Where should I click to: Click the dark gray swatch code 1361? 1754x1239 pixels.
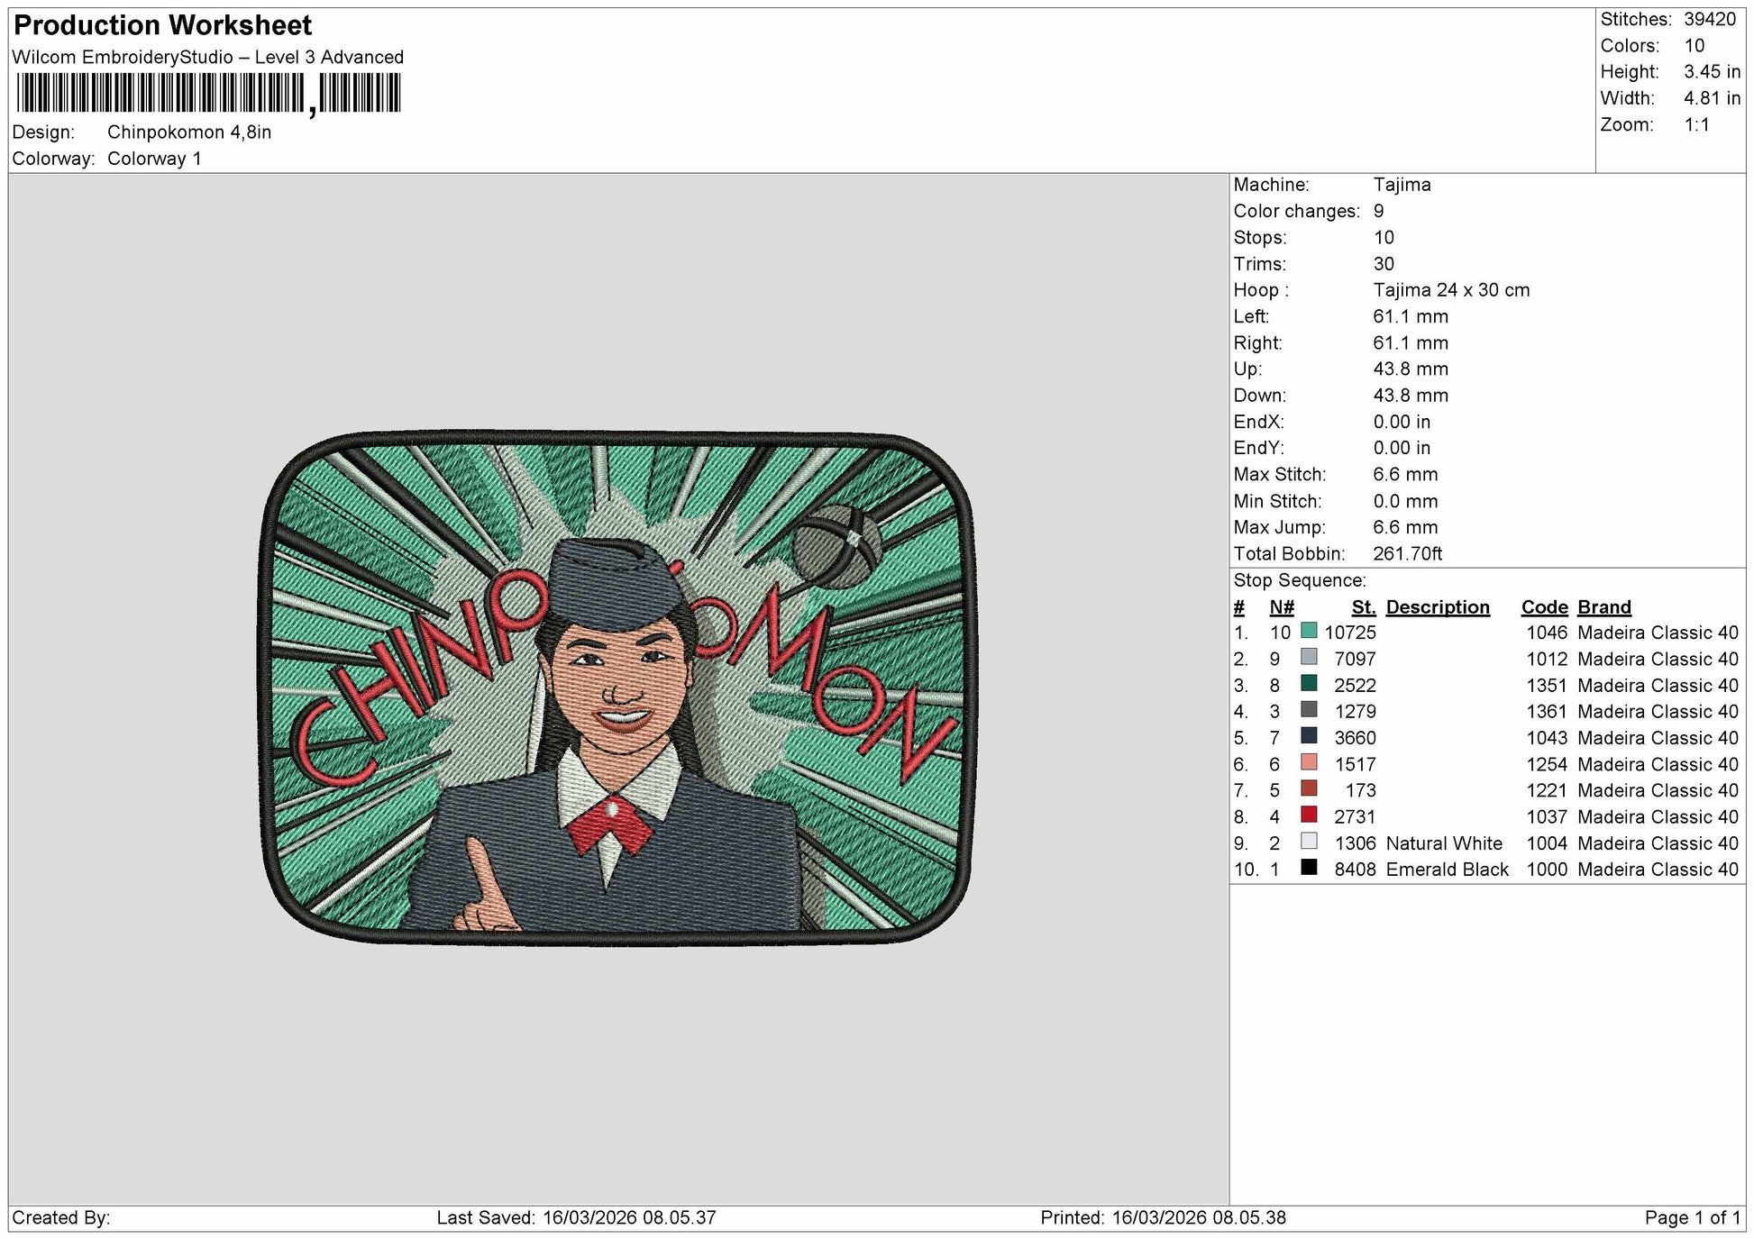pyautogui.click(x=1309, y=710)
